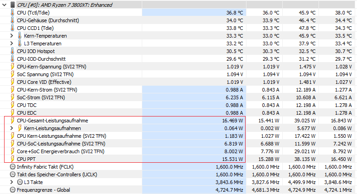Click the maximum value 47.8 °C
Screen dimensions: 357x194
307,28
